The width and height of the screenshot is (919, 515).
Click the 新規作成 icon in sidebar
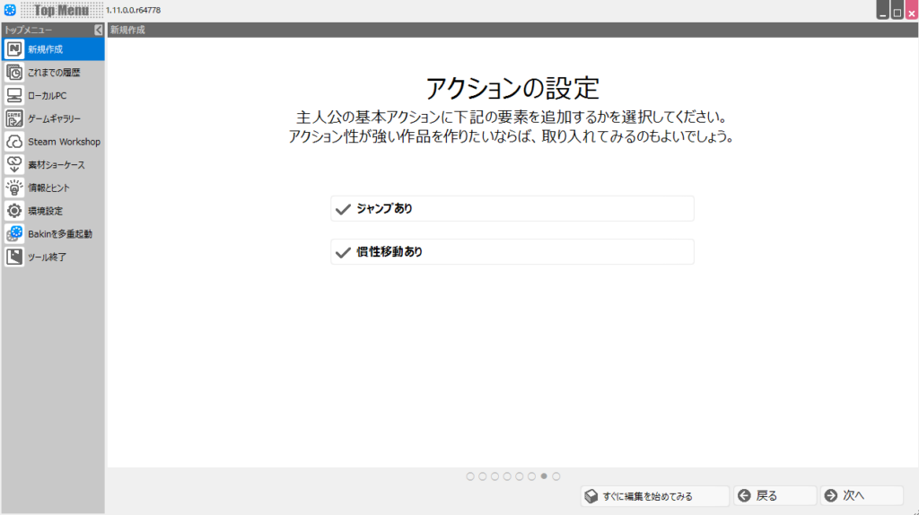14,49
